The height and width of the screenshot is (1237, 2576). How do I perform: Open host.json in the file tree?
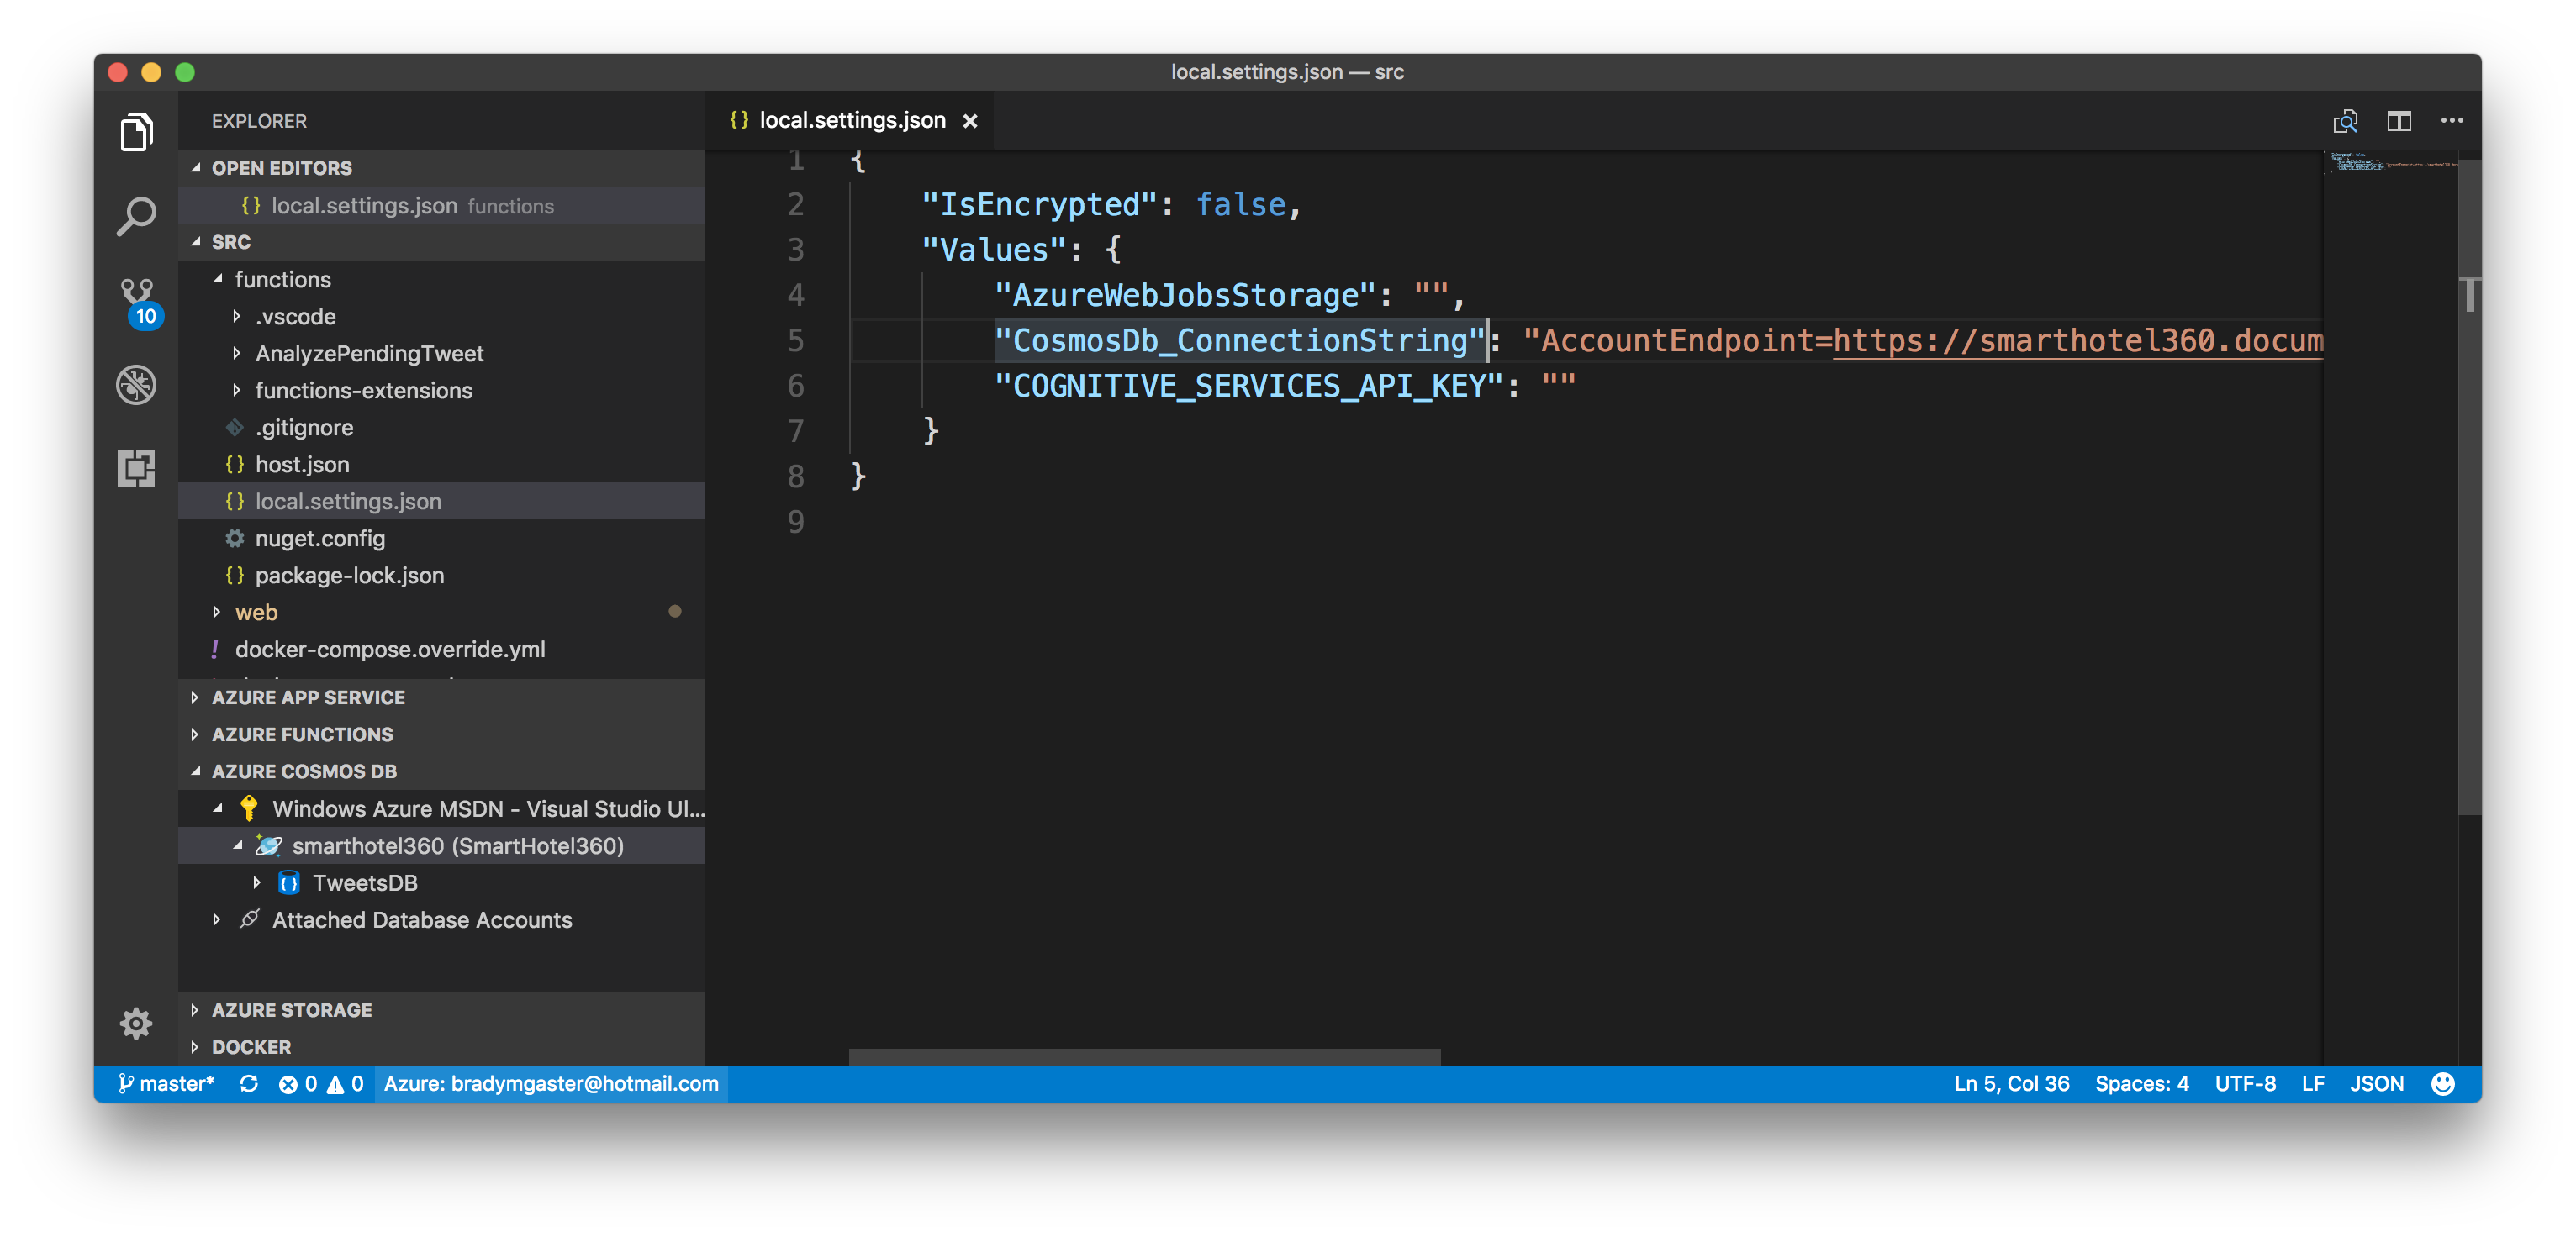click(301, 465)
